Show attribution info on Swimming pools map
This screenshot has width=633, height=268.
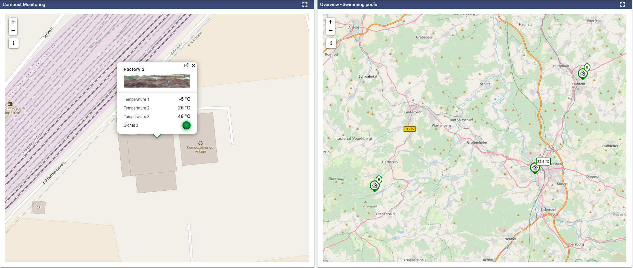coord(331,43)
